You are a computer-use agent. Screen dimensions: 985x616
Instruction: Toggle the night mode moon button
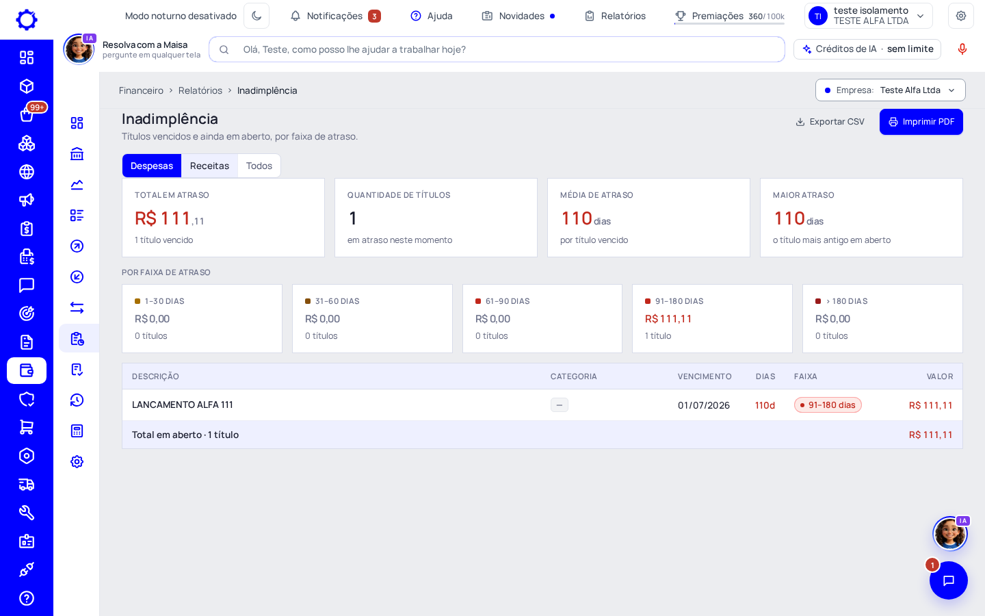tap(257, 16)
